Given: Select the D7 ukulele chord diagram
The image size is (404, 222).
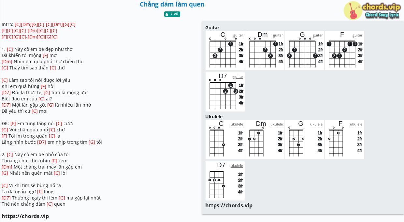Looking at the screenshot, I should point(225,181).
